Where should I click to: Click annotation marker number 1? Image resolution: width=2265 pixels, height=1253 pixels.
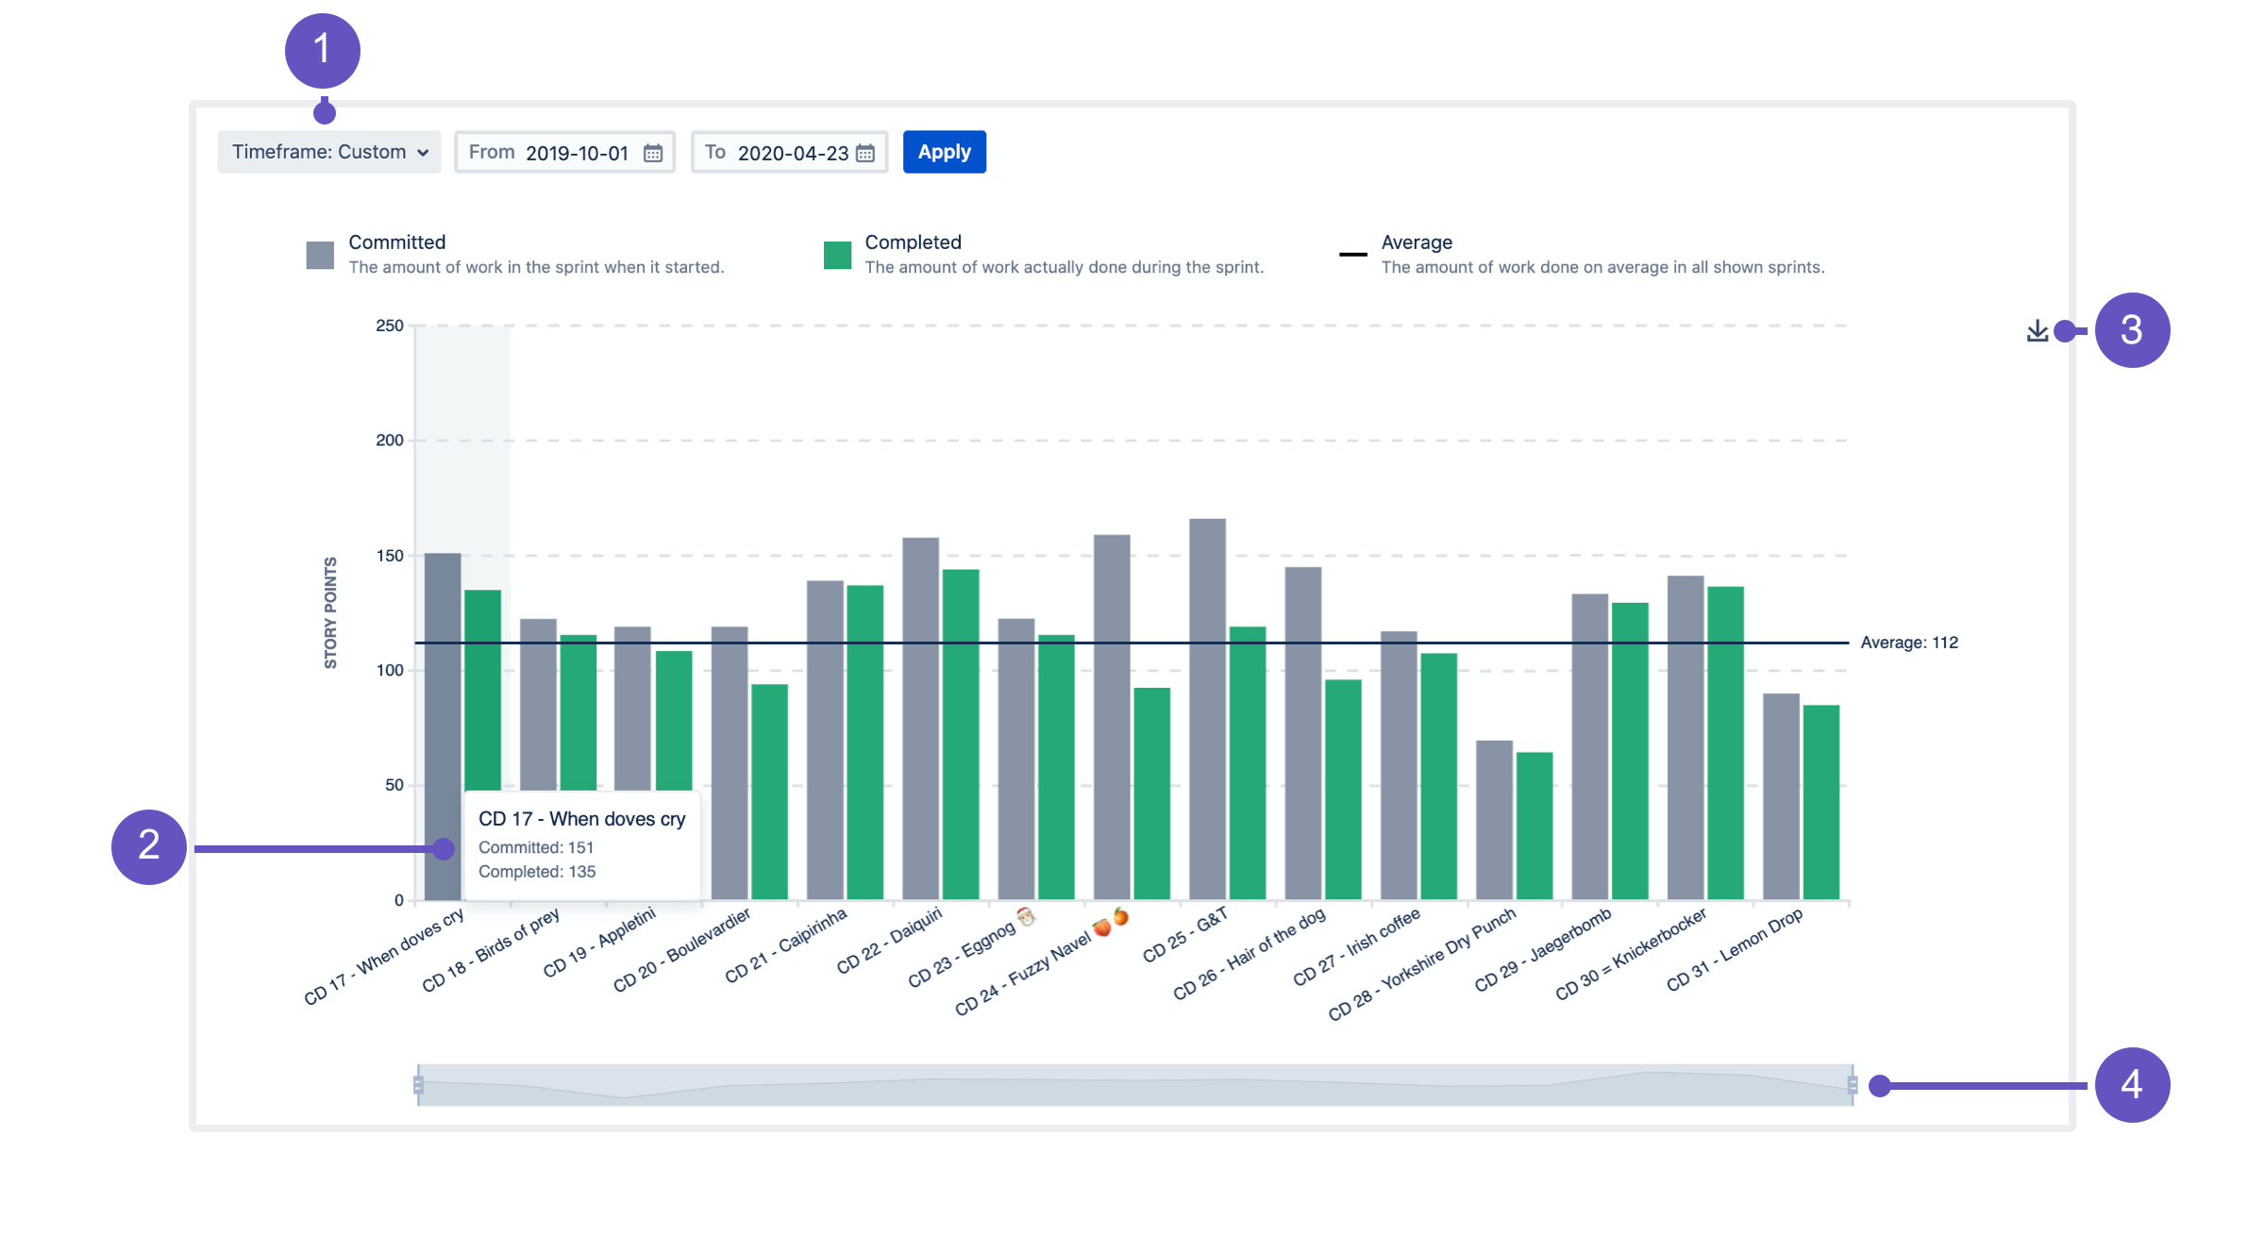pos(322,50)
